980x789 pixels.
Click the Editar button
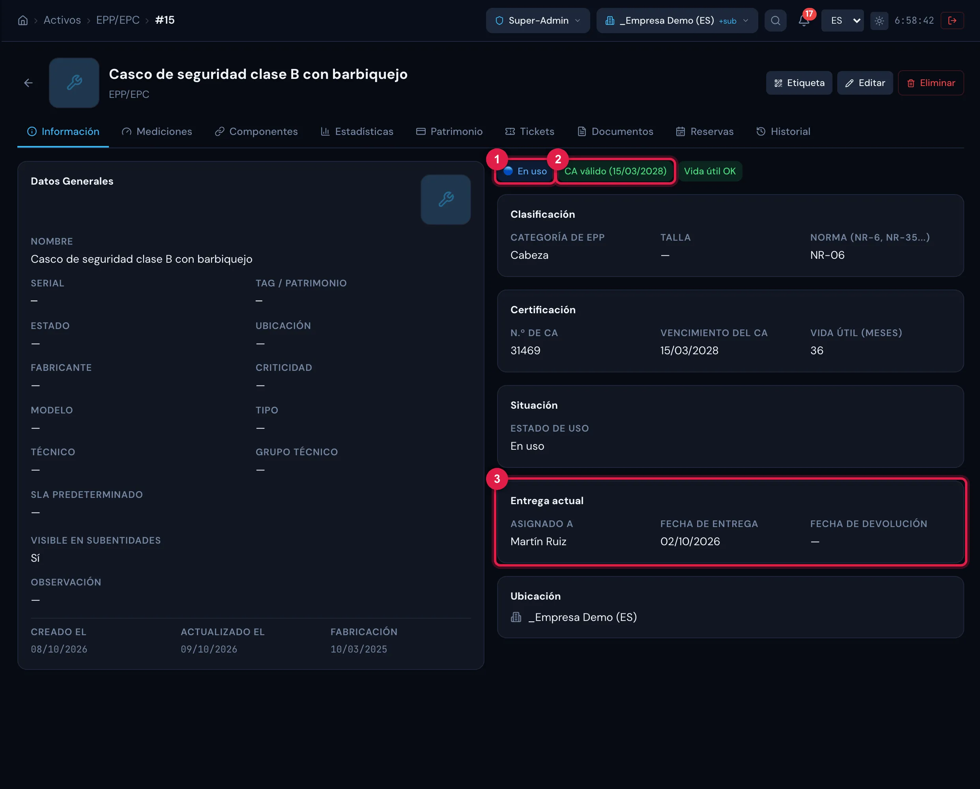[865, 83]
